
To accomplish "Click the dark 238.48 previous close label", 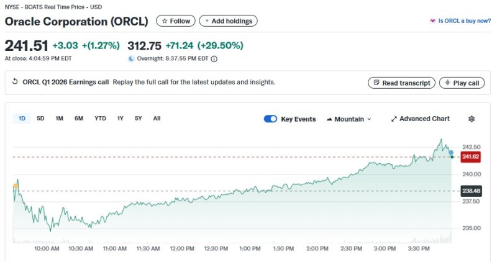I will pos(471,191).
